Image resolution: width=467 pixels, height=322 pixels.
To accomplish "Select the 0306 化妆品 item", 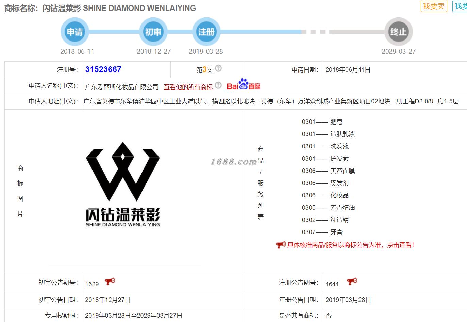I will [325, 195].
